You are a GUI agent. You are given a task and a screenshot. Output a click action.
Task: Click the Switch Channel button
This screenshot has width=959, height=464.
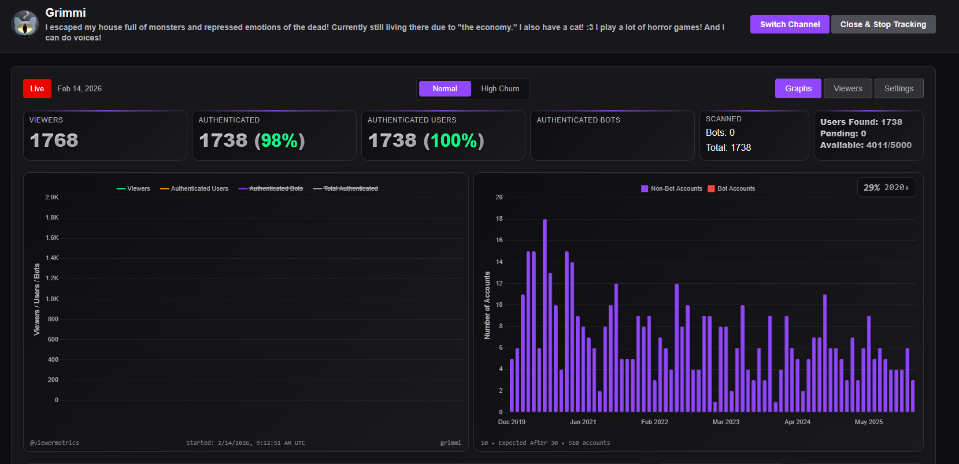[790, 24]
